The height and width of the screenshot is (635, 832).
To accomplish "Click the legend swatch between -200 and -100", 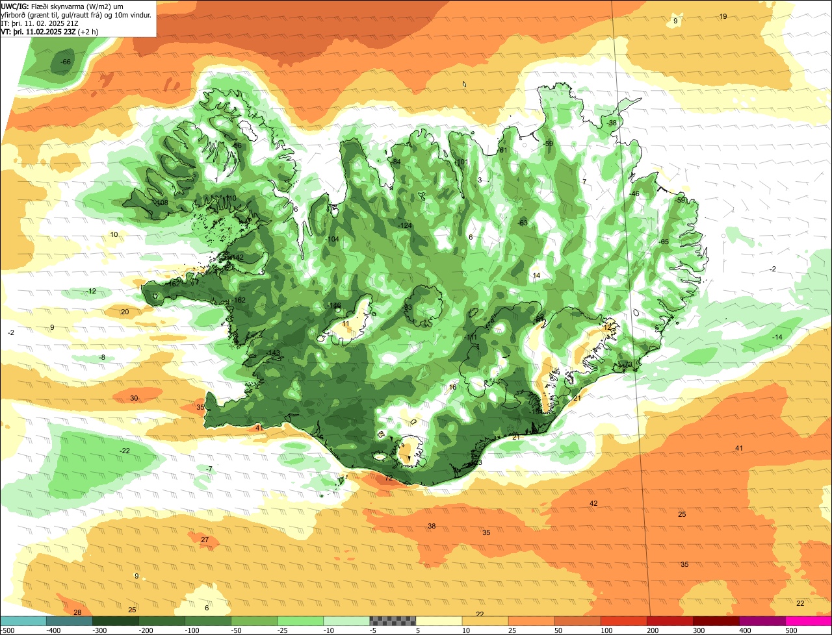I will [162, 621].
